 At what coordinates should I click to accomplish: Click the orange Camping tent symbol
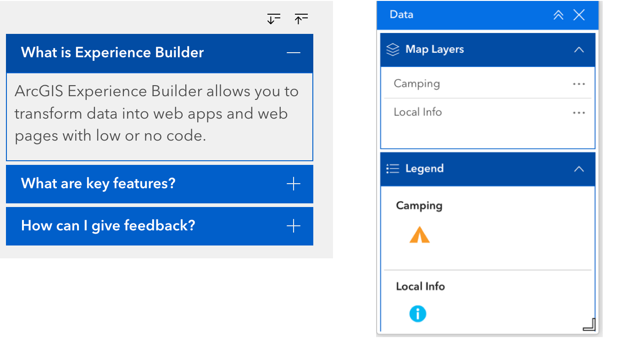(x=419, y=235)
